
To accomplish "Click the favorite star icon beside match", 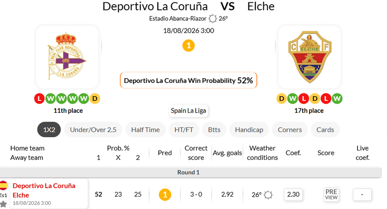I will click(x=3, y=204).
